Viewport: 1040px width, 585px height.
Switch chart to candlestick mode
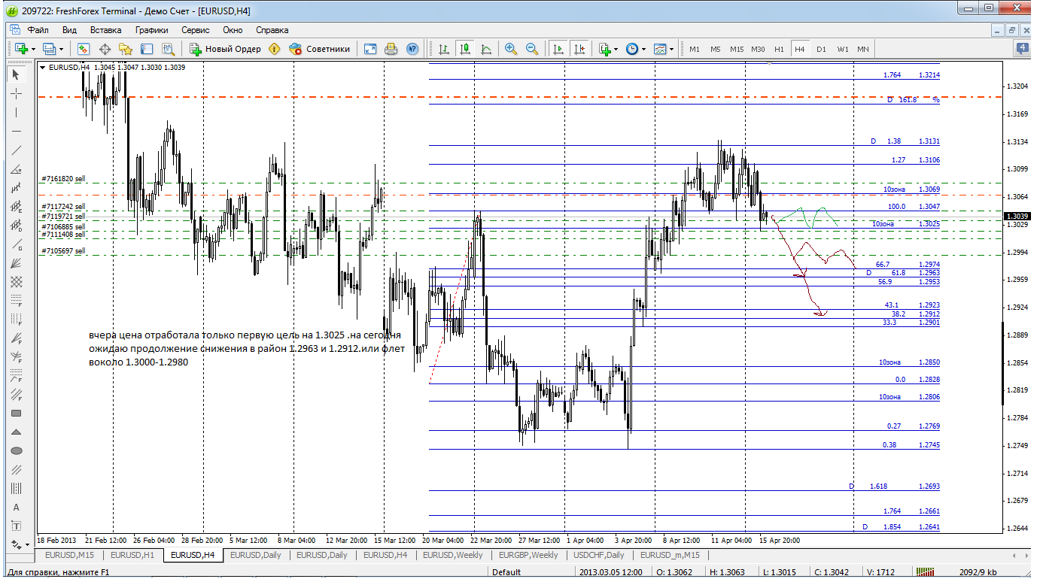pos(465,49)
